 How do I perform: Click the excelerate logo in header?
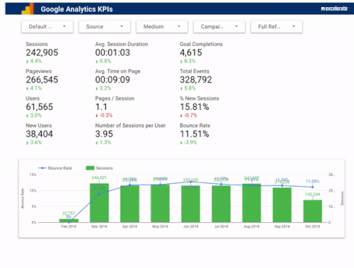click(x=334, y=8)
